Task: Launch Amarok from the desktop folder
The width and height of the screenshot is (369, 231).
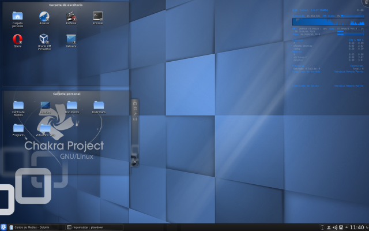Action: tap(44, 16)
